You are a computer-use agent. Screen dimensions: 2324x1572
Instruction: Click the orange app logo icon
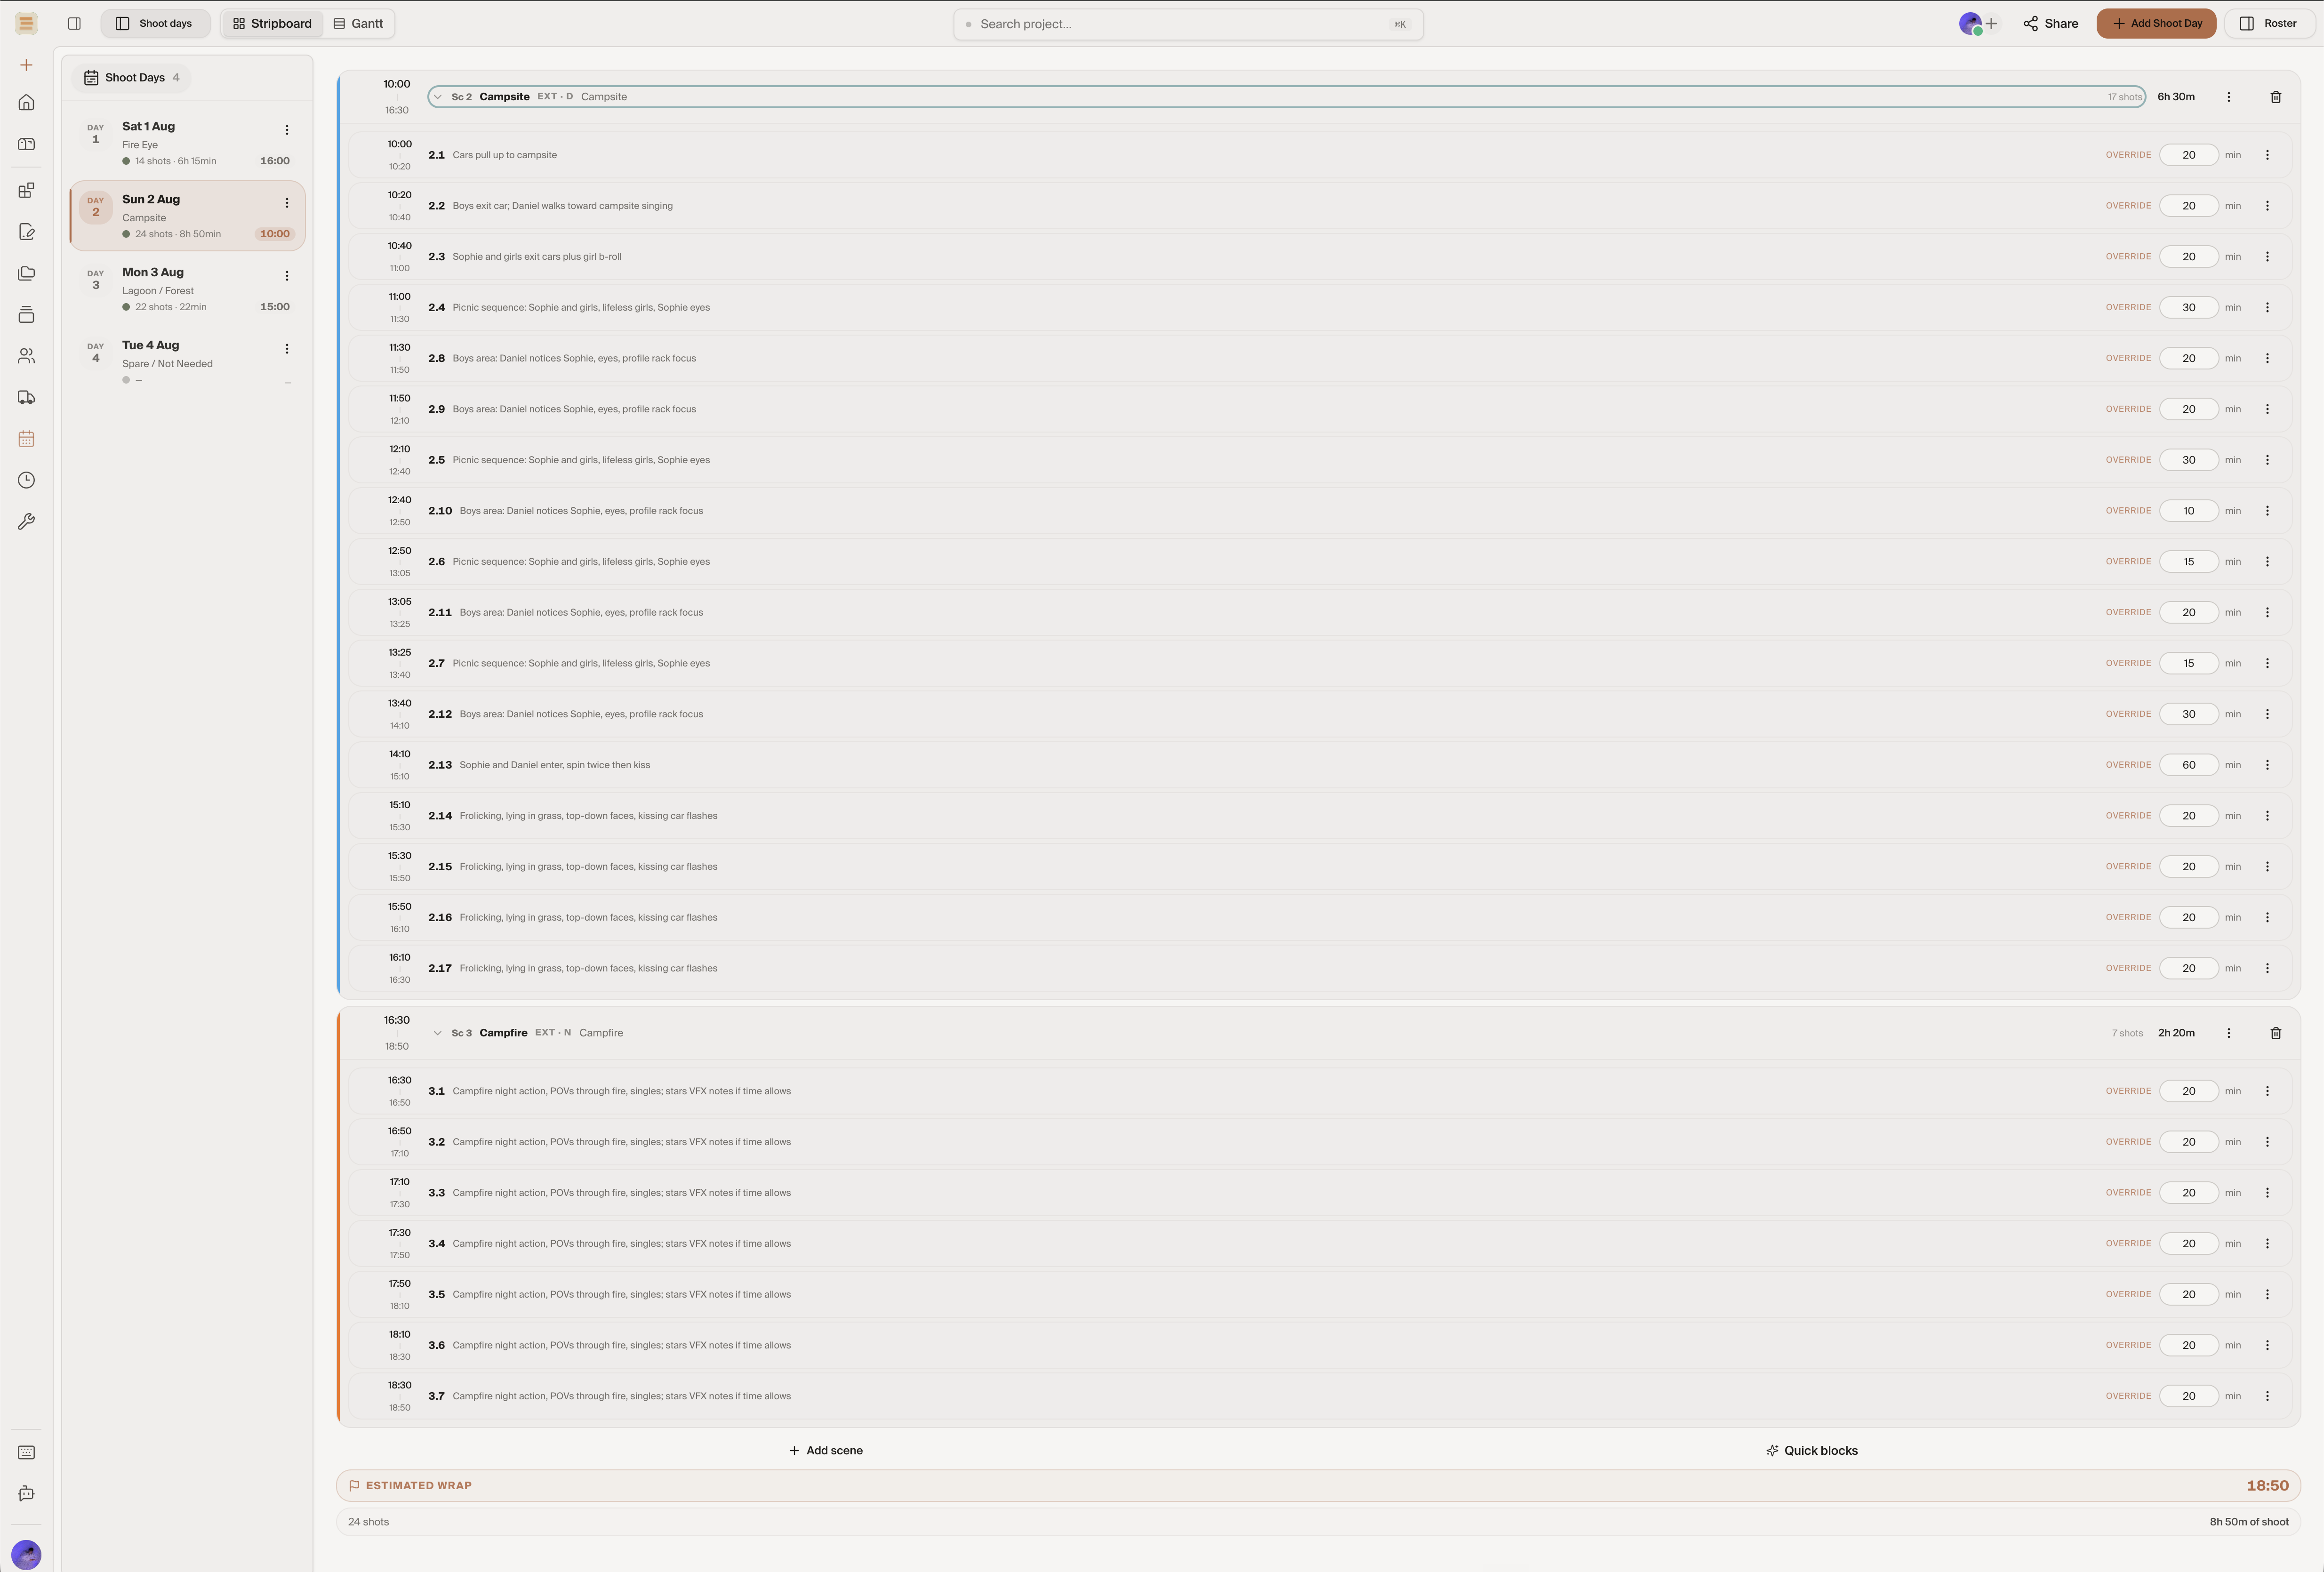[x=26, y=23]
